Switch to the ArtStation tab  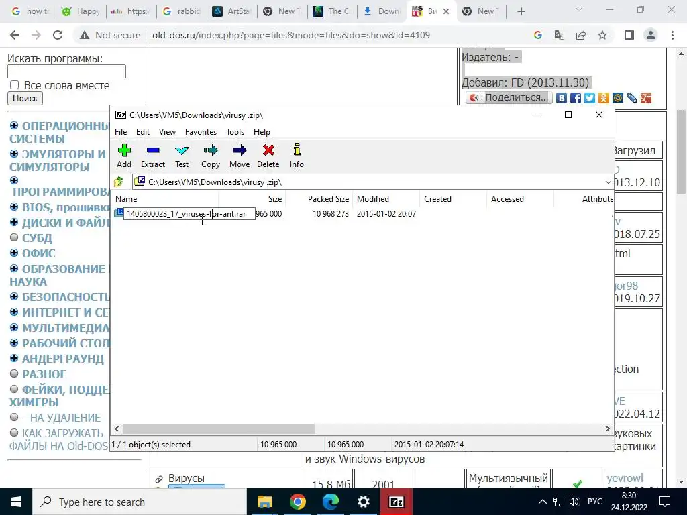pos(231,11)
